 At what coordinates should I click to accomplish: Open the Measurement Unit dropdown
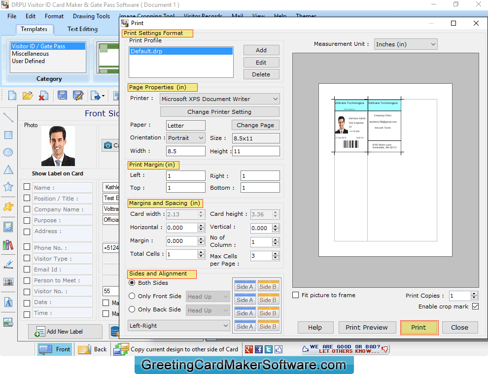[x=406, y=44]
